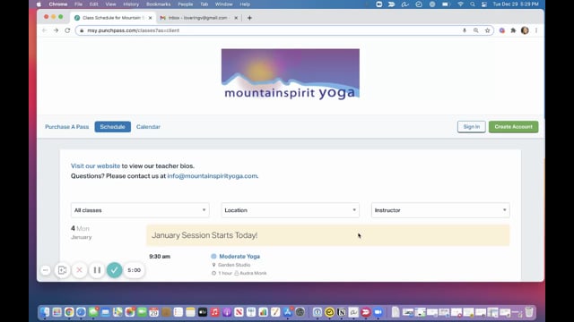The height and width of the screenshot is (322, 574).
Task: Open the Music app in the dock
Action: pyautogui.click(x=214, y=312)
